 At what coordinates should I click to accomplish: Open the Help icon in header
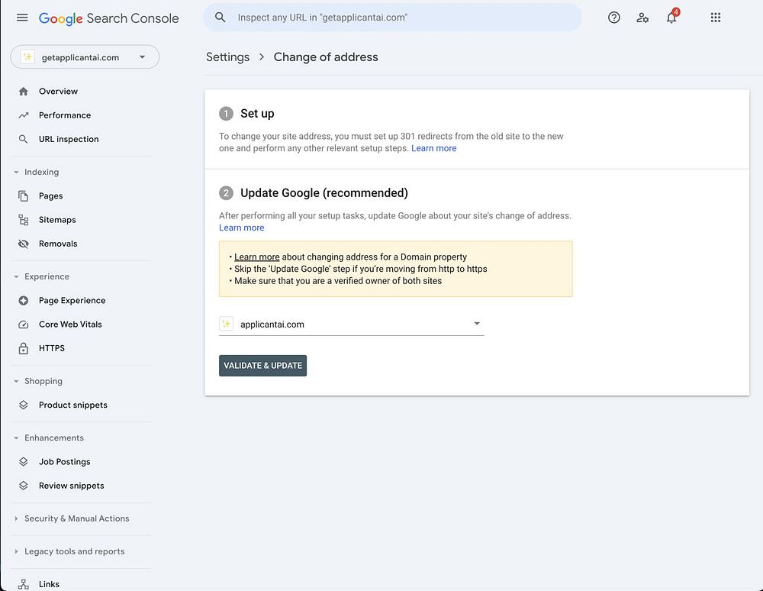coord(614,18)
